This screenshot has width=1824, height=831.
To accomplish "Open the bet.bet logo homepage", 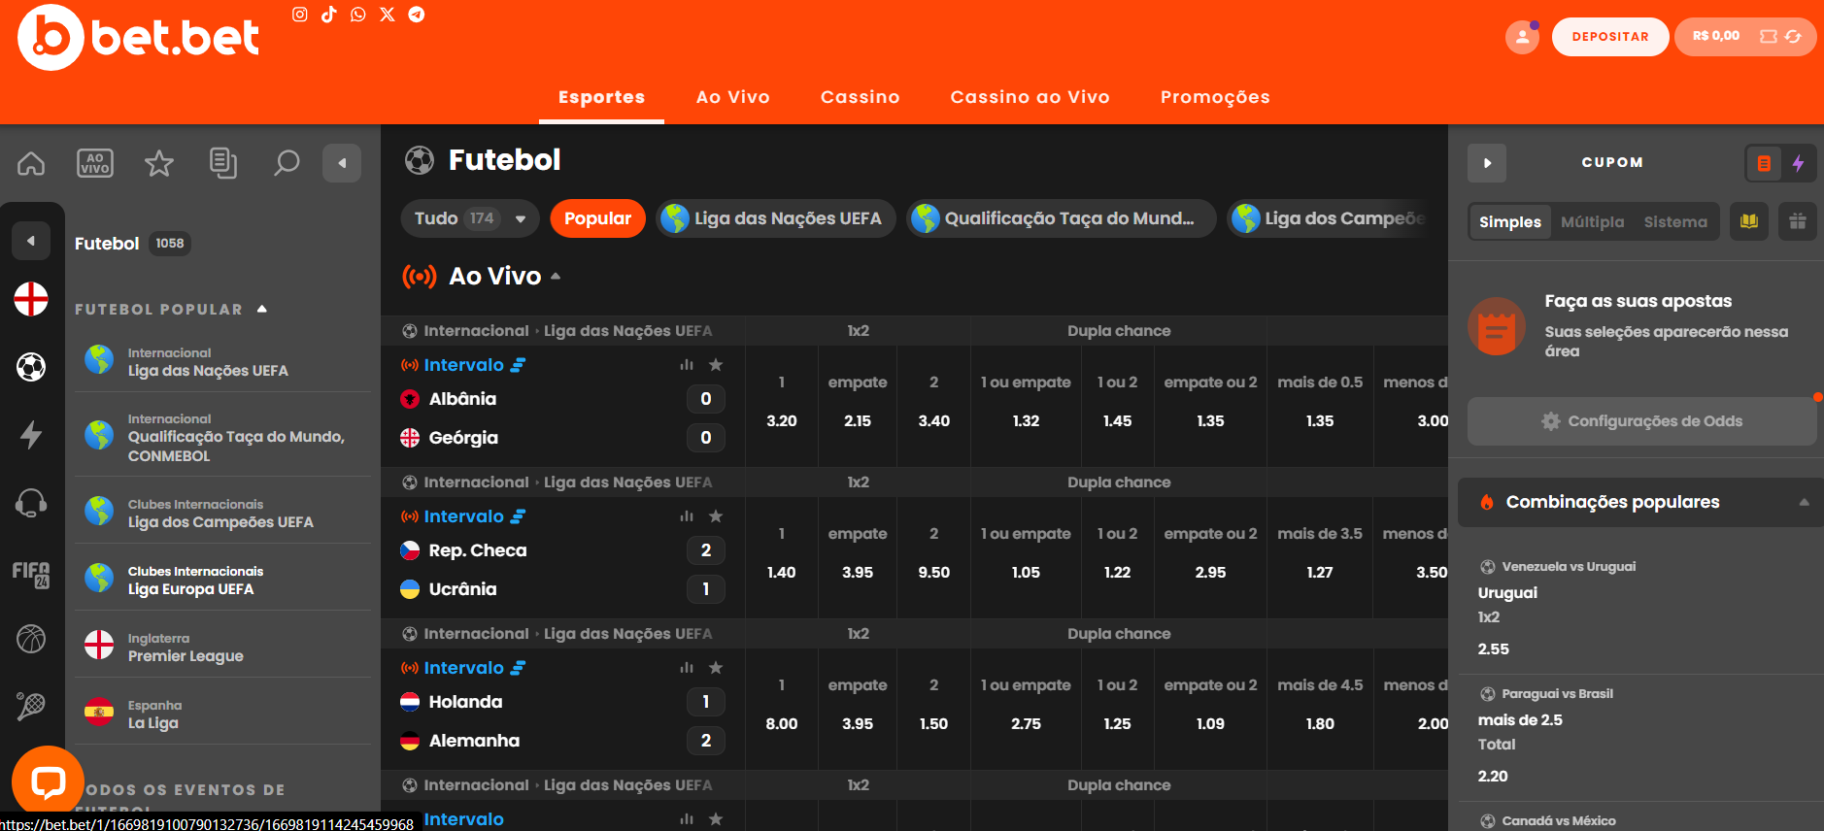I will [x=138, y=37].
